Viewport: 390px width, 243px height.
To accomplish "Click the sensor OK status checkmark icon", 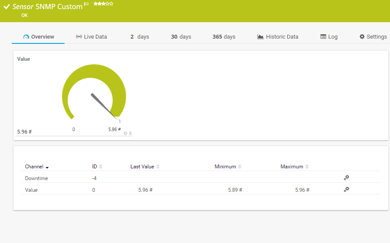I will [6, 7].
